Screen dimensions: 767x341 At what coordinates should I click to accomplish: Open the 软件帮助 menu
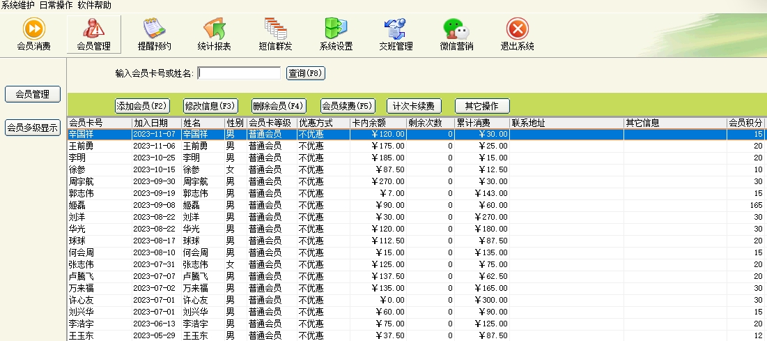tap(94, 5)
